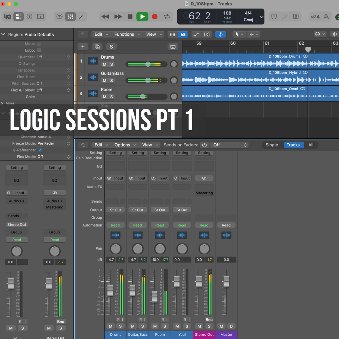Viewport: 339px width, 339px height.
Task: Toggle the Mixer faders icon
Action: tap(71, 17)
